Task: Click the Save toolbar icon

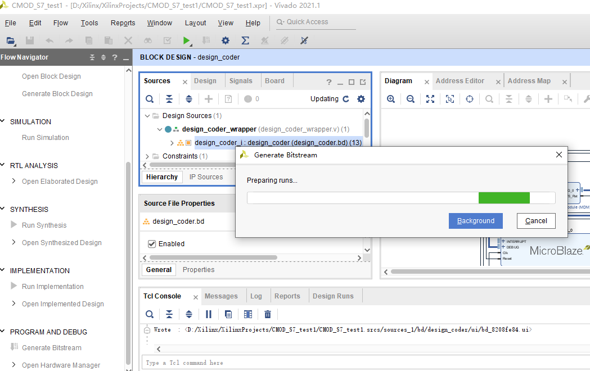Action: [x=30, y=40]
